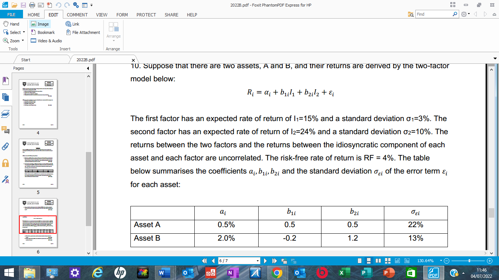The height and width of the screenshot is (280, 499).
Task: Open the security padlock panel in sidebar
Action: [x=5, y=163]
